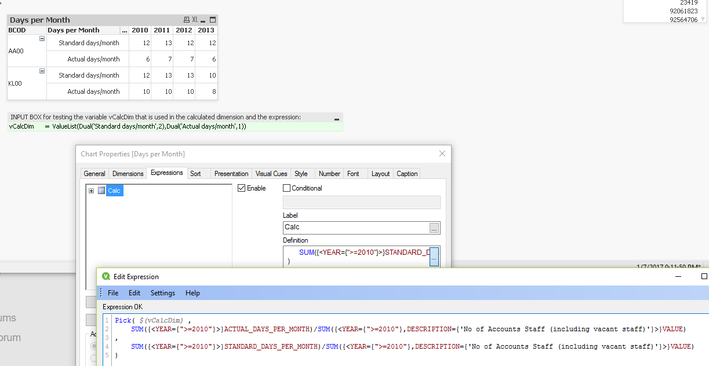Click the Calc expression table icon
This screenshot has height=366, width=709.
(101, 191)
